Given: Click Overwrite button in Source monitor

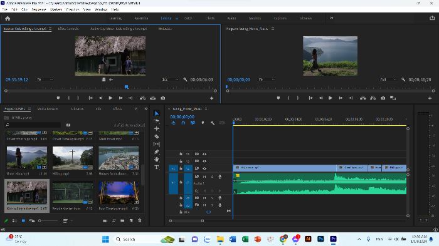Looking at the screenshot, I should tap(152, 98).
